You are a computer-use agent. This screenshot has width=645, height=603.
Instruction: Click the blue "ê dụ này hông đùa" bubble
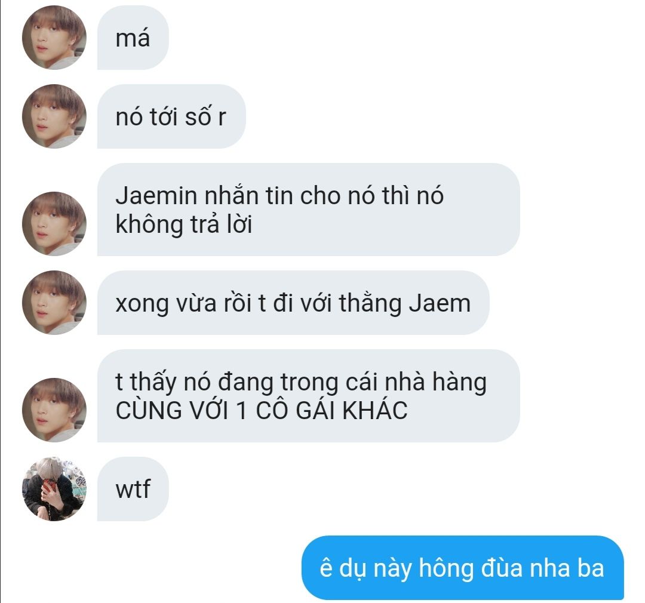coord(463,568)
